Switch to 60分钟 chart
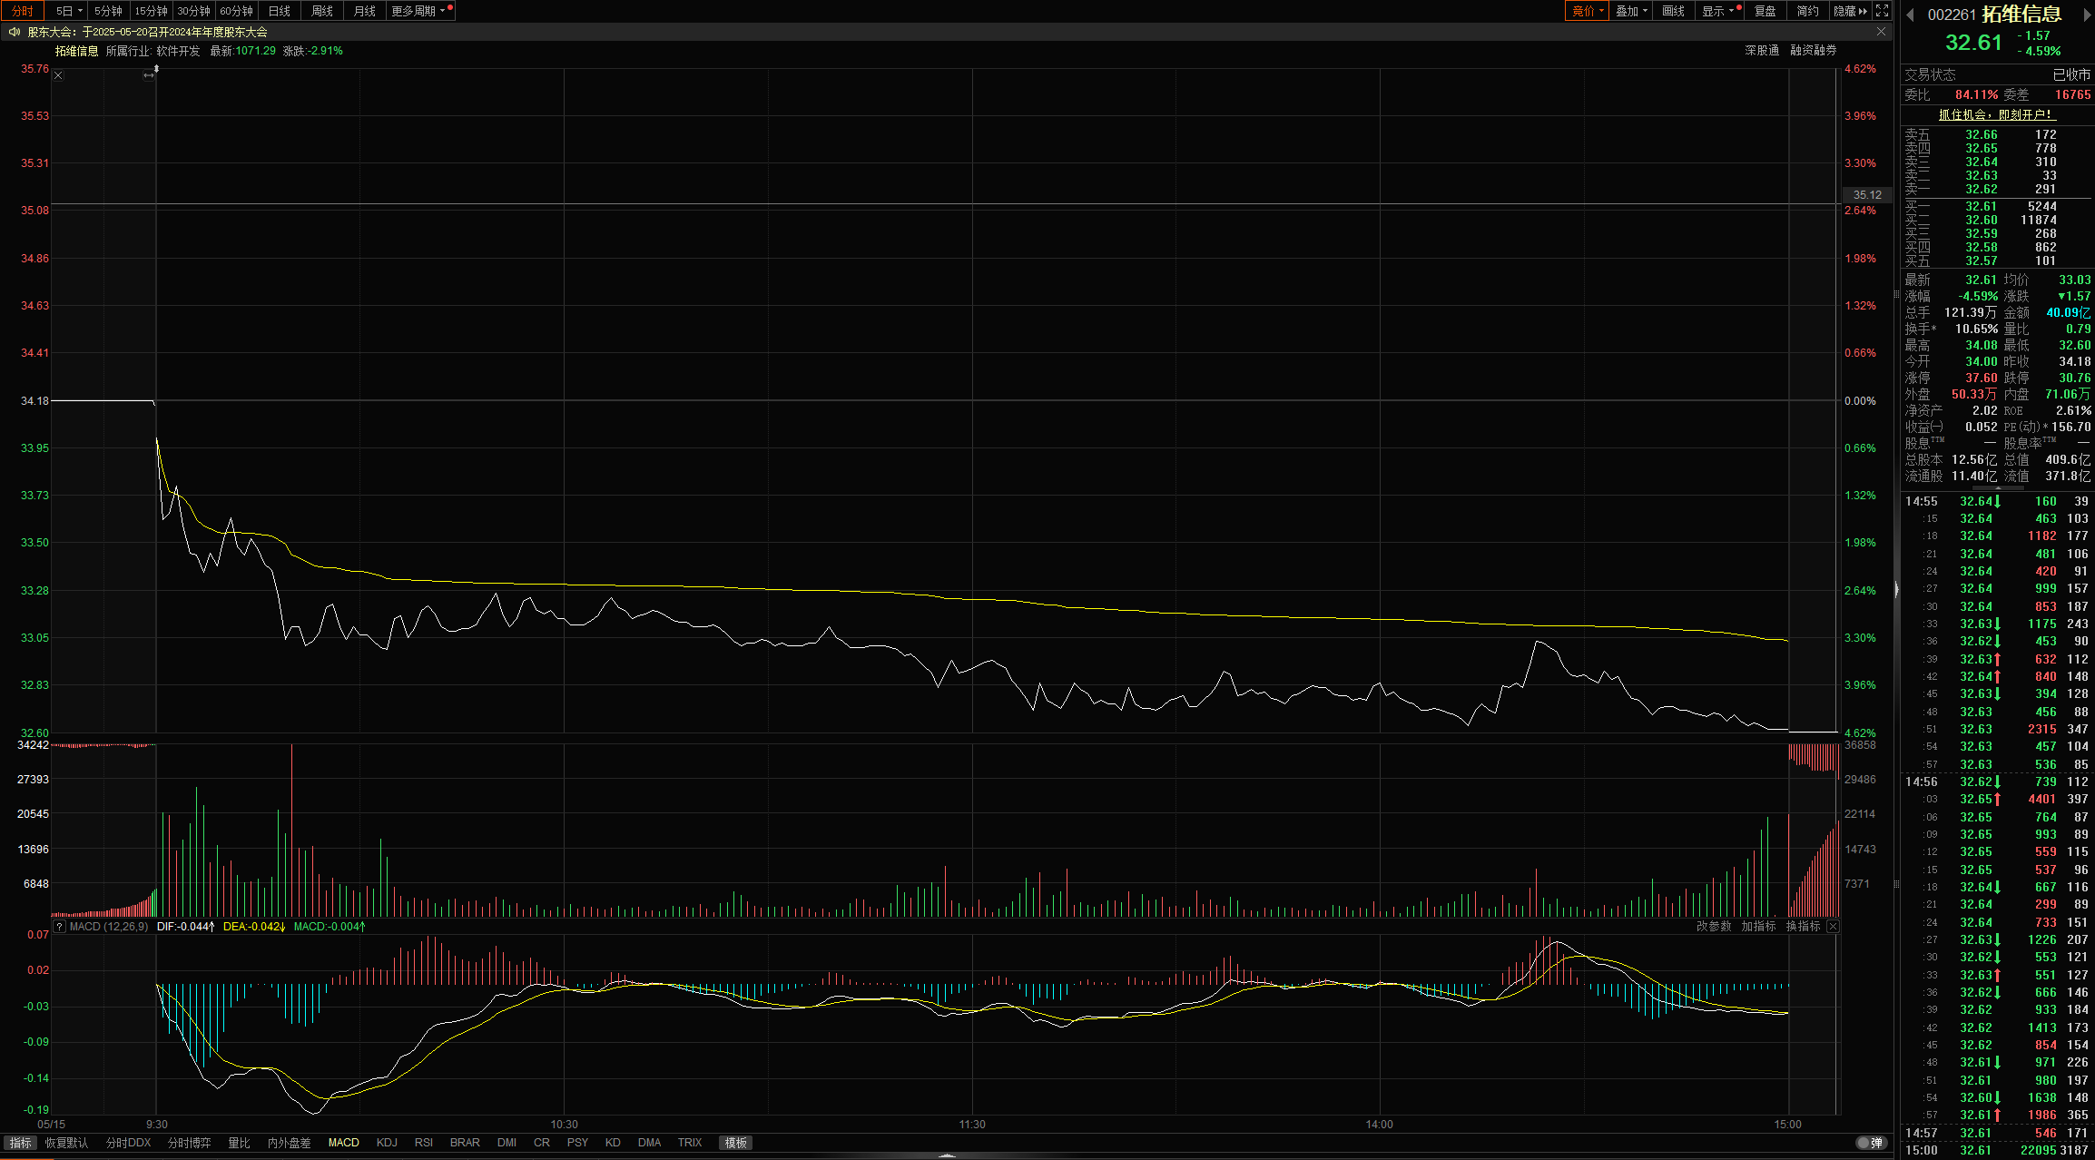Screen dimensions: 2095x1160 [x=236, y=11]
